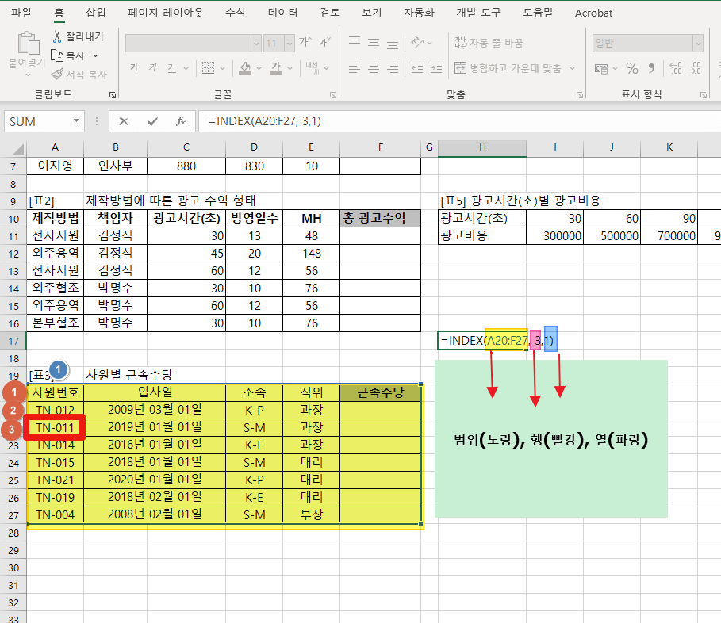The height and width of the screenshot is (623, 721).
Task: Click the Fill Color paint bucket icon
Action: pyautogui.click(x=245, y=68)
